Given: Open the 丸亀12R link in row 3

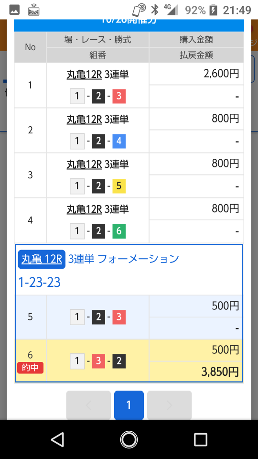Looking at the screenshot, I should [84, 164].
